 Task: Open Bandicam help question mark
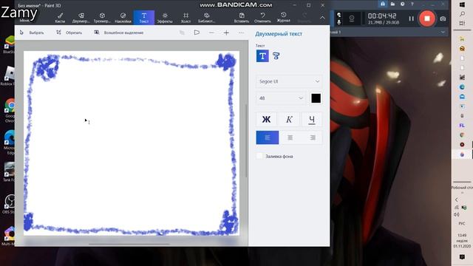pyautogui.click(x=412, y=4)
